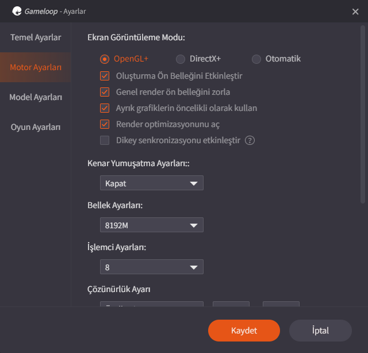Expand Bellek Ayarları dropdown showing 8192M
The image size is (368, 353).
(151, 225)
